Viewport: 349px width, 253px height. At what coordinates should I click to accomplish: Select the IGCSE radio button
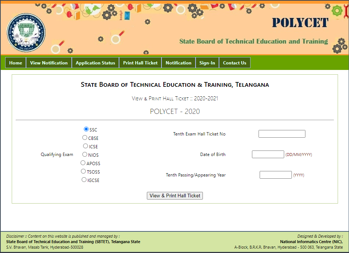(x=84, y=179)
